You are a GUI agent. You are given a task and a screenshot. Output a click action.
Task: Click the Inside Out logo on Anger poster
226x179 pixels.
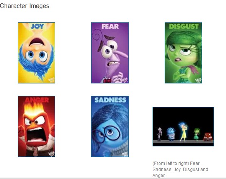click(51, 154)
